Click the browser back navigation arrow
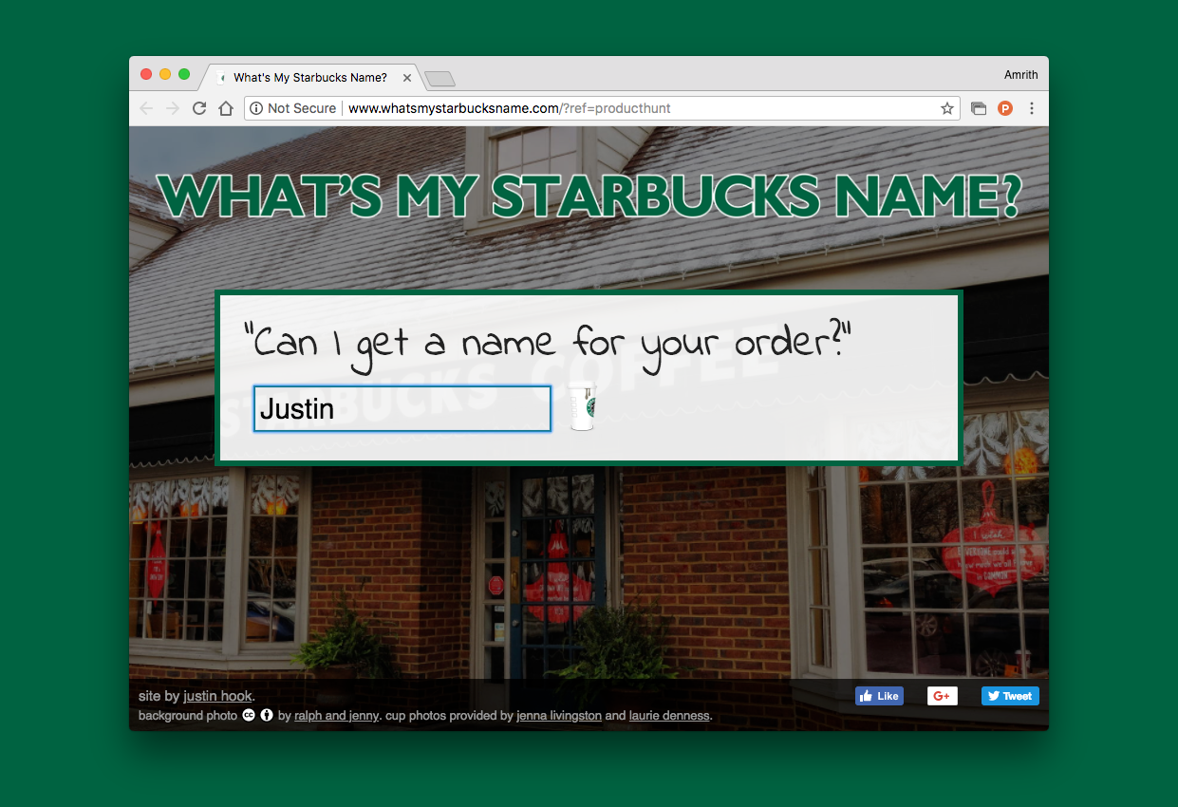This screenshot has height=807, width=1178. click(145, 108)
